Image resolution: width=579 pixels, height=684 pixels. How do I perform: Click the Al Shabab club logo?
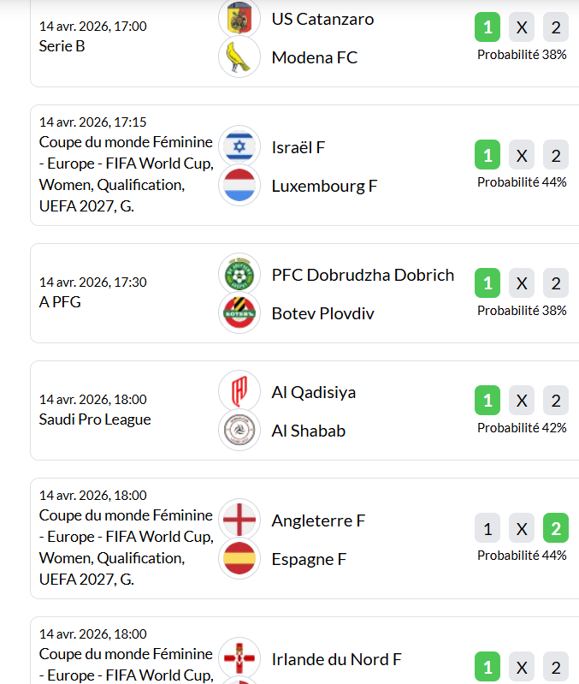point(239,431)
